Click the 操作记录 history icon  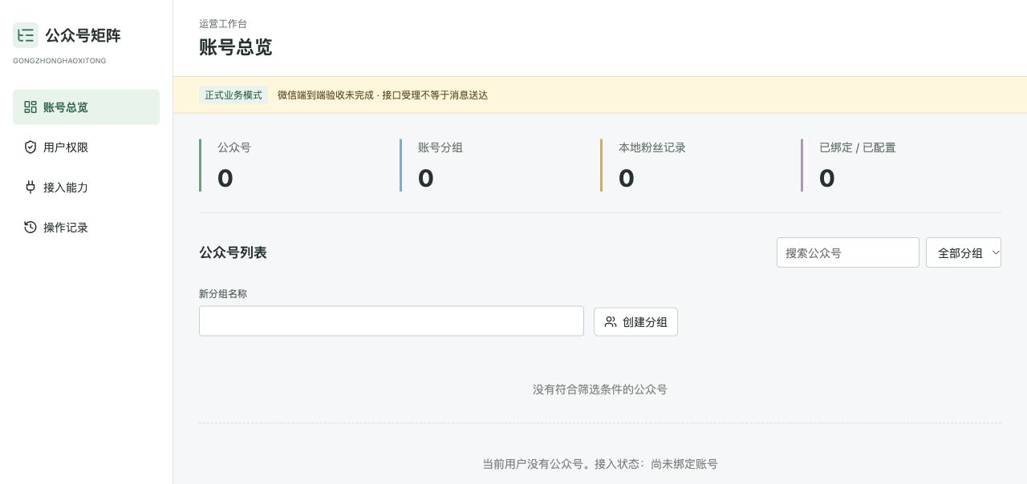coord(30,227)
